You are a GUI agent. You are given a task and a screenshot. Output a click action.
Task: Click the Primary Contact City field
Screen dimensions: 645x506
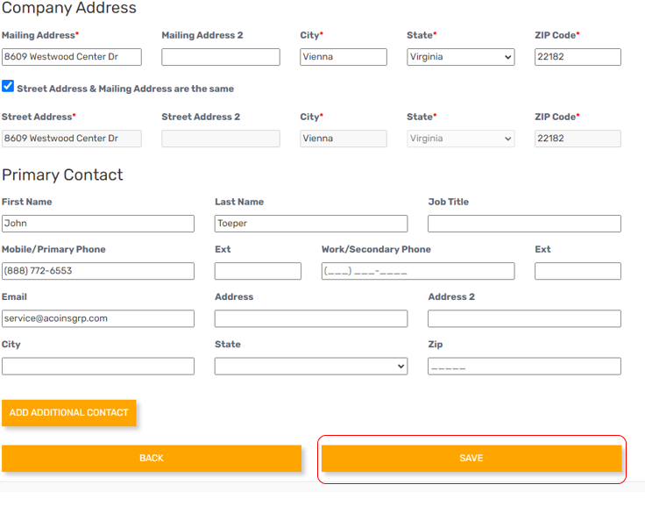tap(98, 366)
